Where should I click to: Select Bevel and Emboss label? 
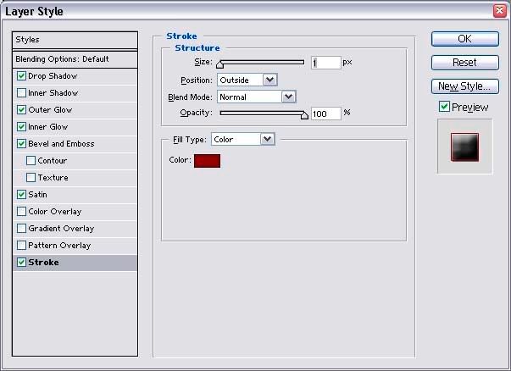(x=61, y=144)
